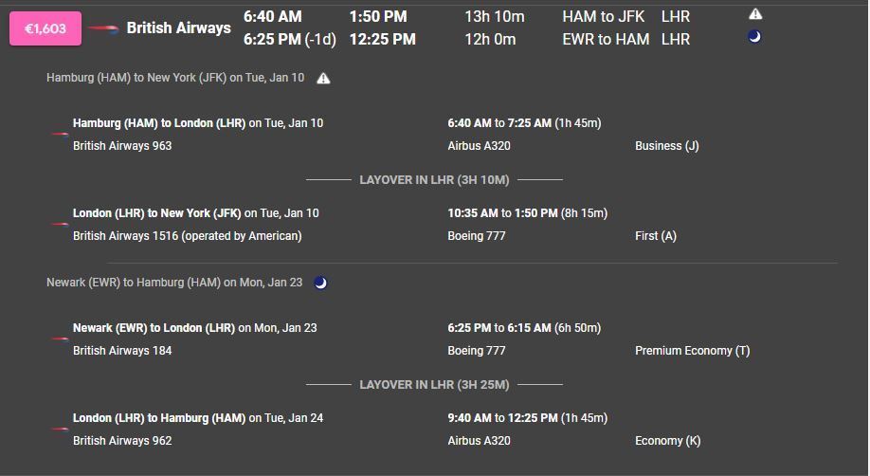Click the warning triangle icon in header row
Image resolution: width=870 pixels, height=476 pixels.
click(755, 14)
